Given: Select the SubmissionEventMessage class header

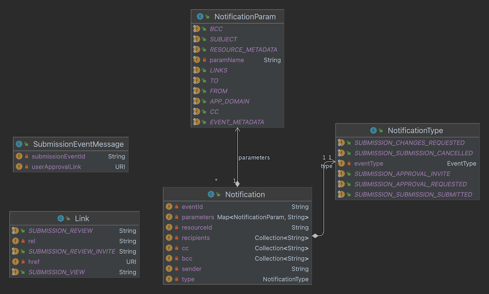Looking at the screenshot, I should tap(71, 144).
